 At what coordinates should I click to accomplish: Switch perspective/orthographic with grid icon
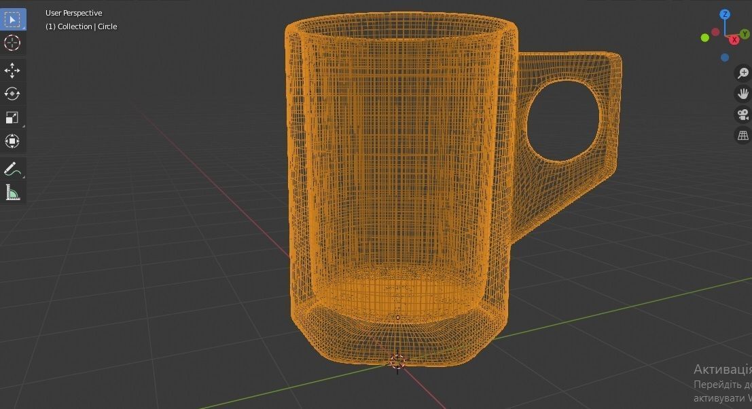tap(743, 136)
